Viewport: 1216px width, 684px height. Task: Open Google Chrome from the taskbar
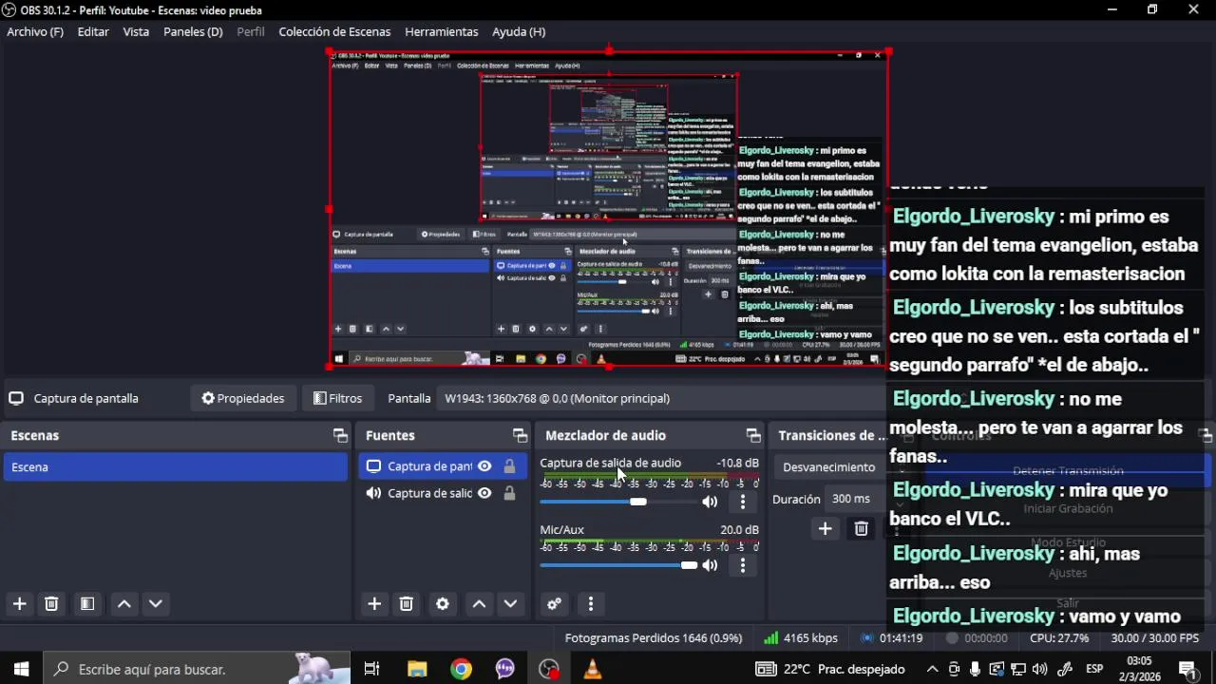pos(461,669)
